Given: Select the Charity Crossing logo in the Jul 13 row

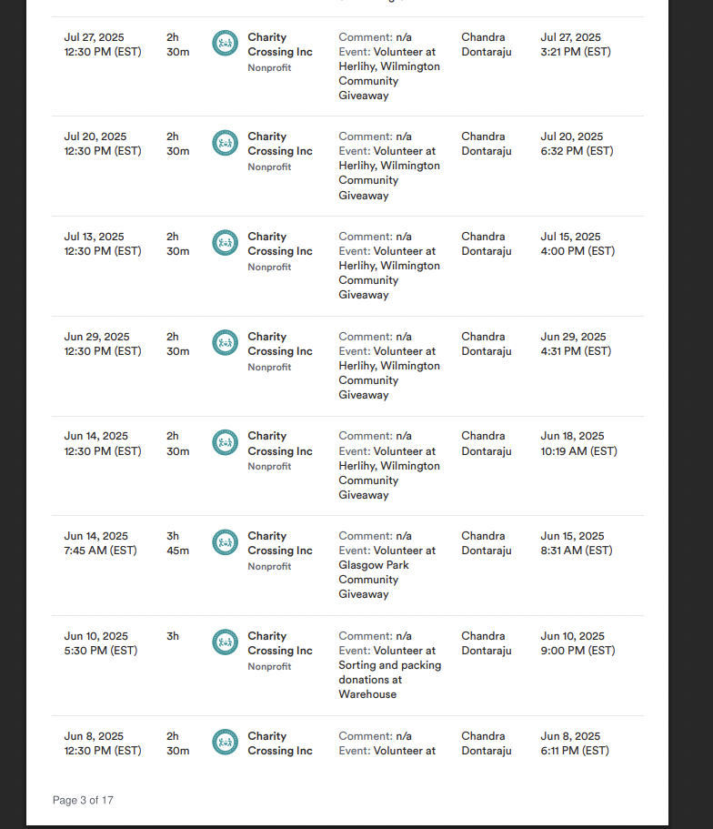Looking at the screenshot, I should 225,242.
